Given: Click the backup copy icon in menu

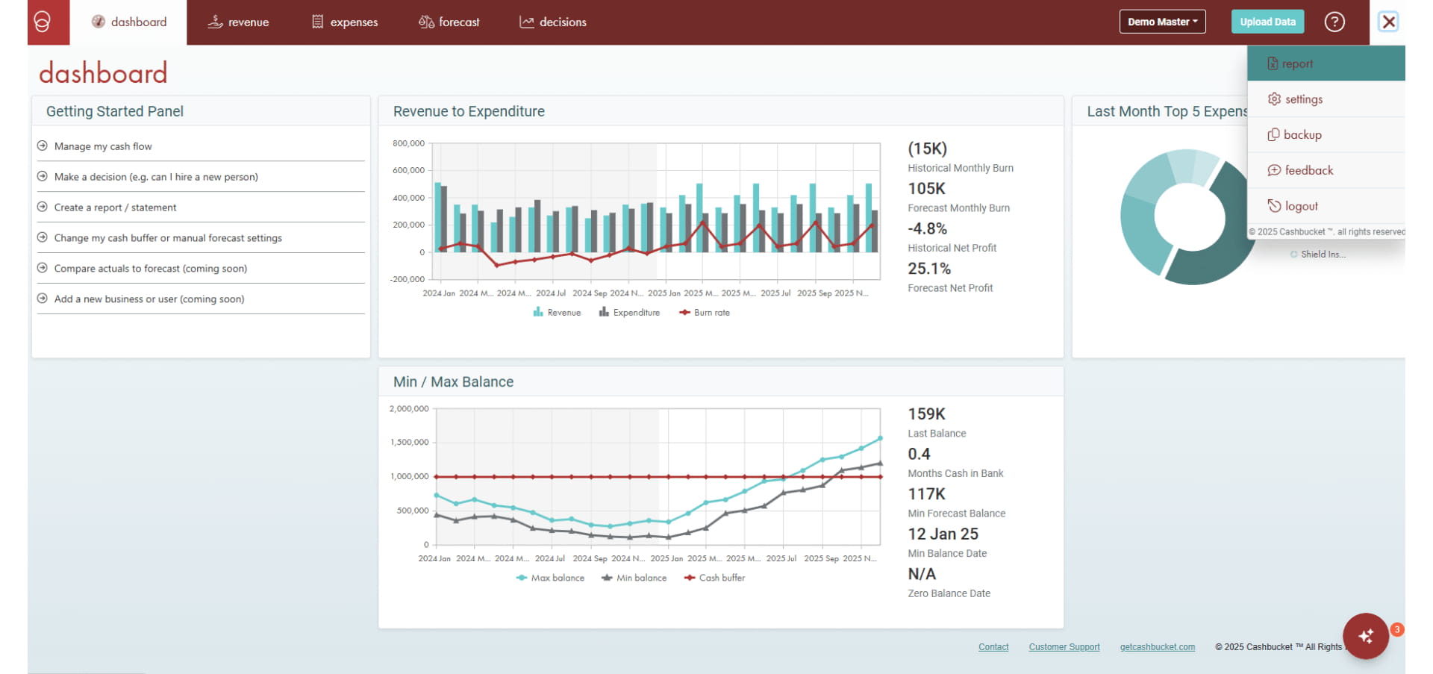Looking at the screenshot, I should tap(1273, 135).
